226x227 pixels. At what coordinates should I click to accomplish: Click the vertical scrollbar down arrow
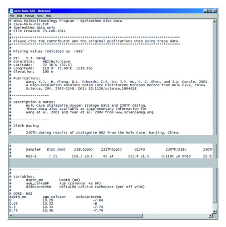click(x=214, y=211)
